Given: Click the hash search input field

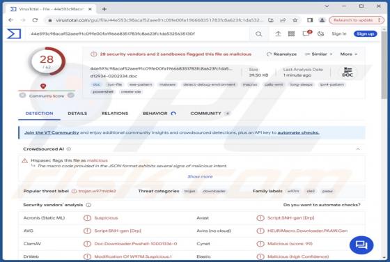Looking at the screenshot, I should 139,34.
